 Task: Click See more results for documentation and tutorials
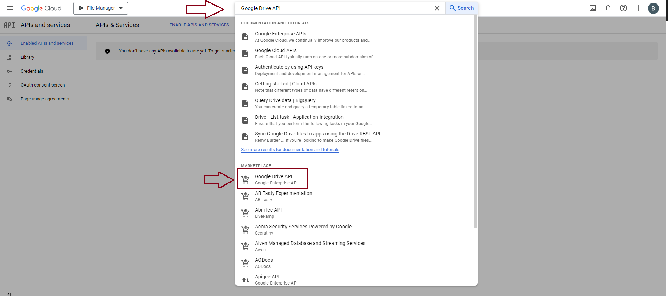(290, 150)
